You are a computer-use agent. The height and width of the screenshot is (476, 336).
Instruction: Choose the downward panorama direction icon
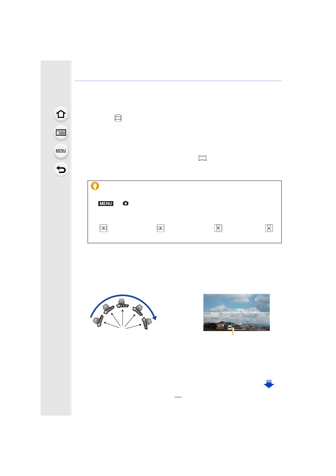269,228
